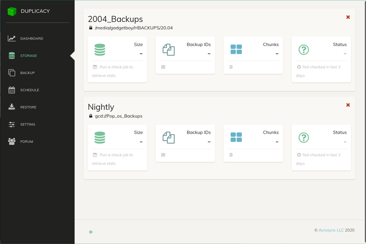Go to the Backup section
The height and width of the screenshot is (244, 366).
(x=27, y=73)
